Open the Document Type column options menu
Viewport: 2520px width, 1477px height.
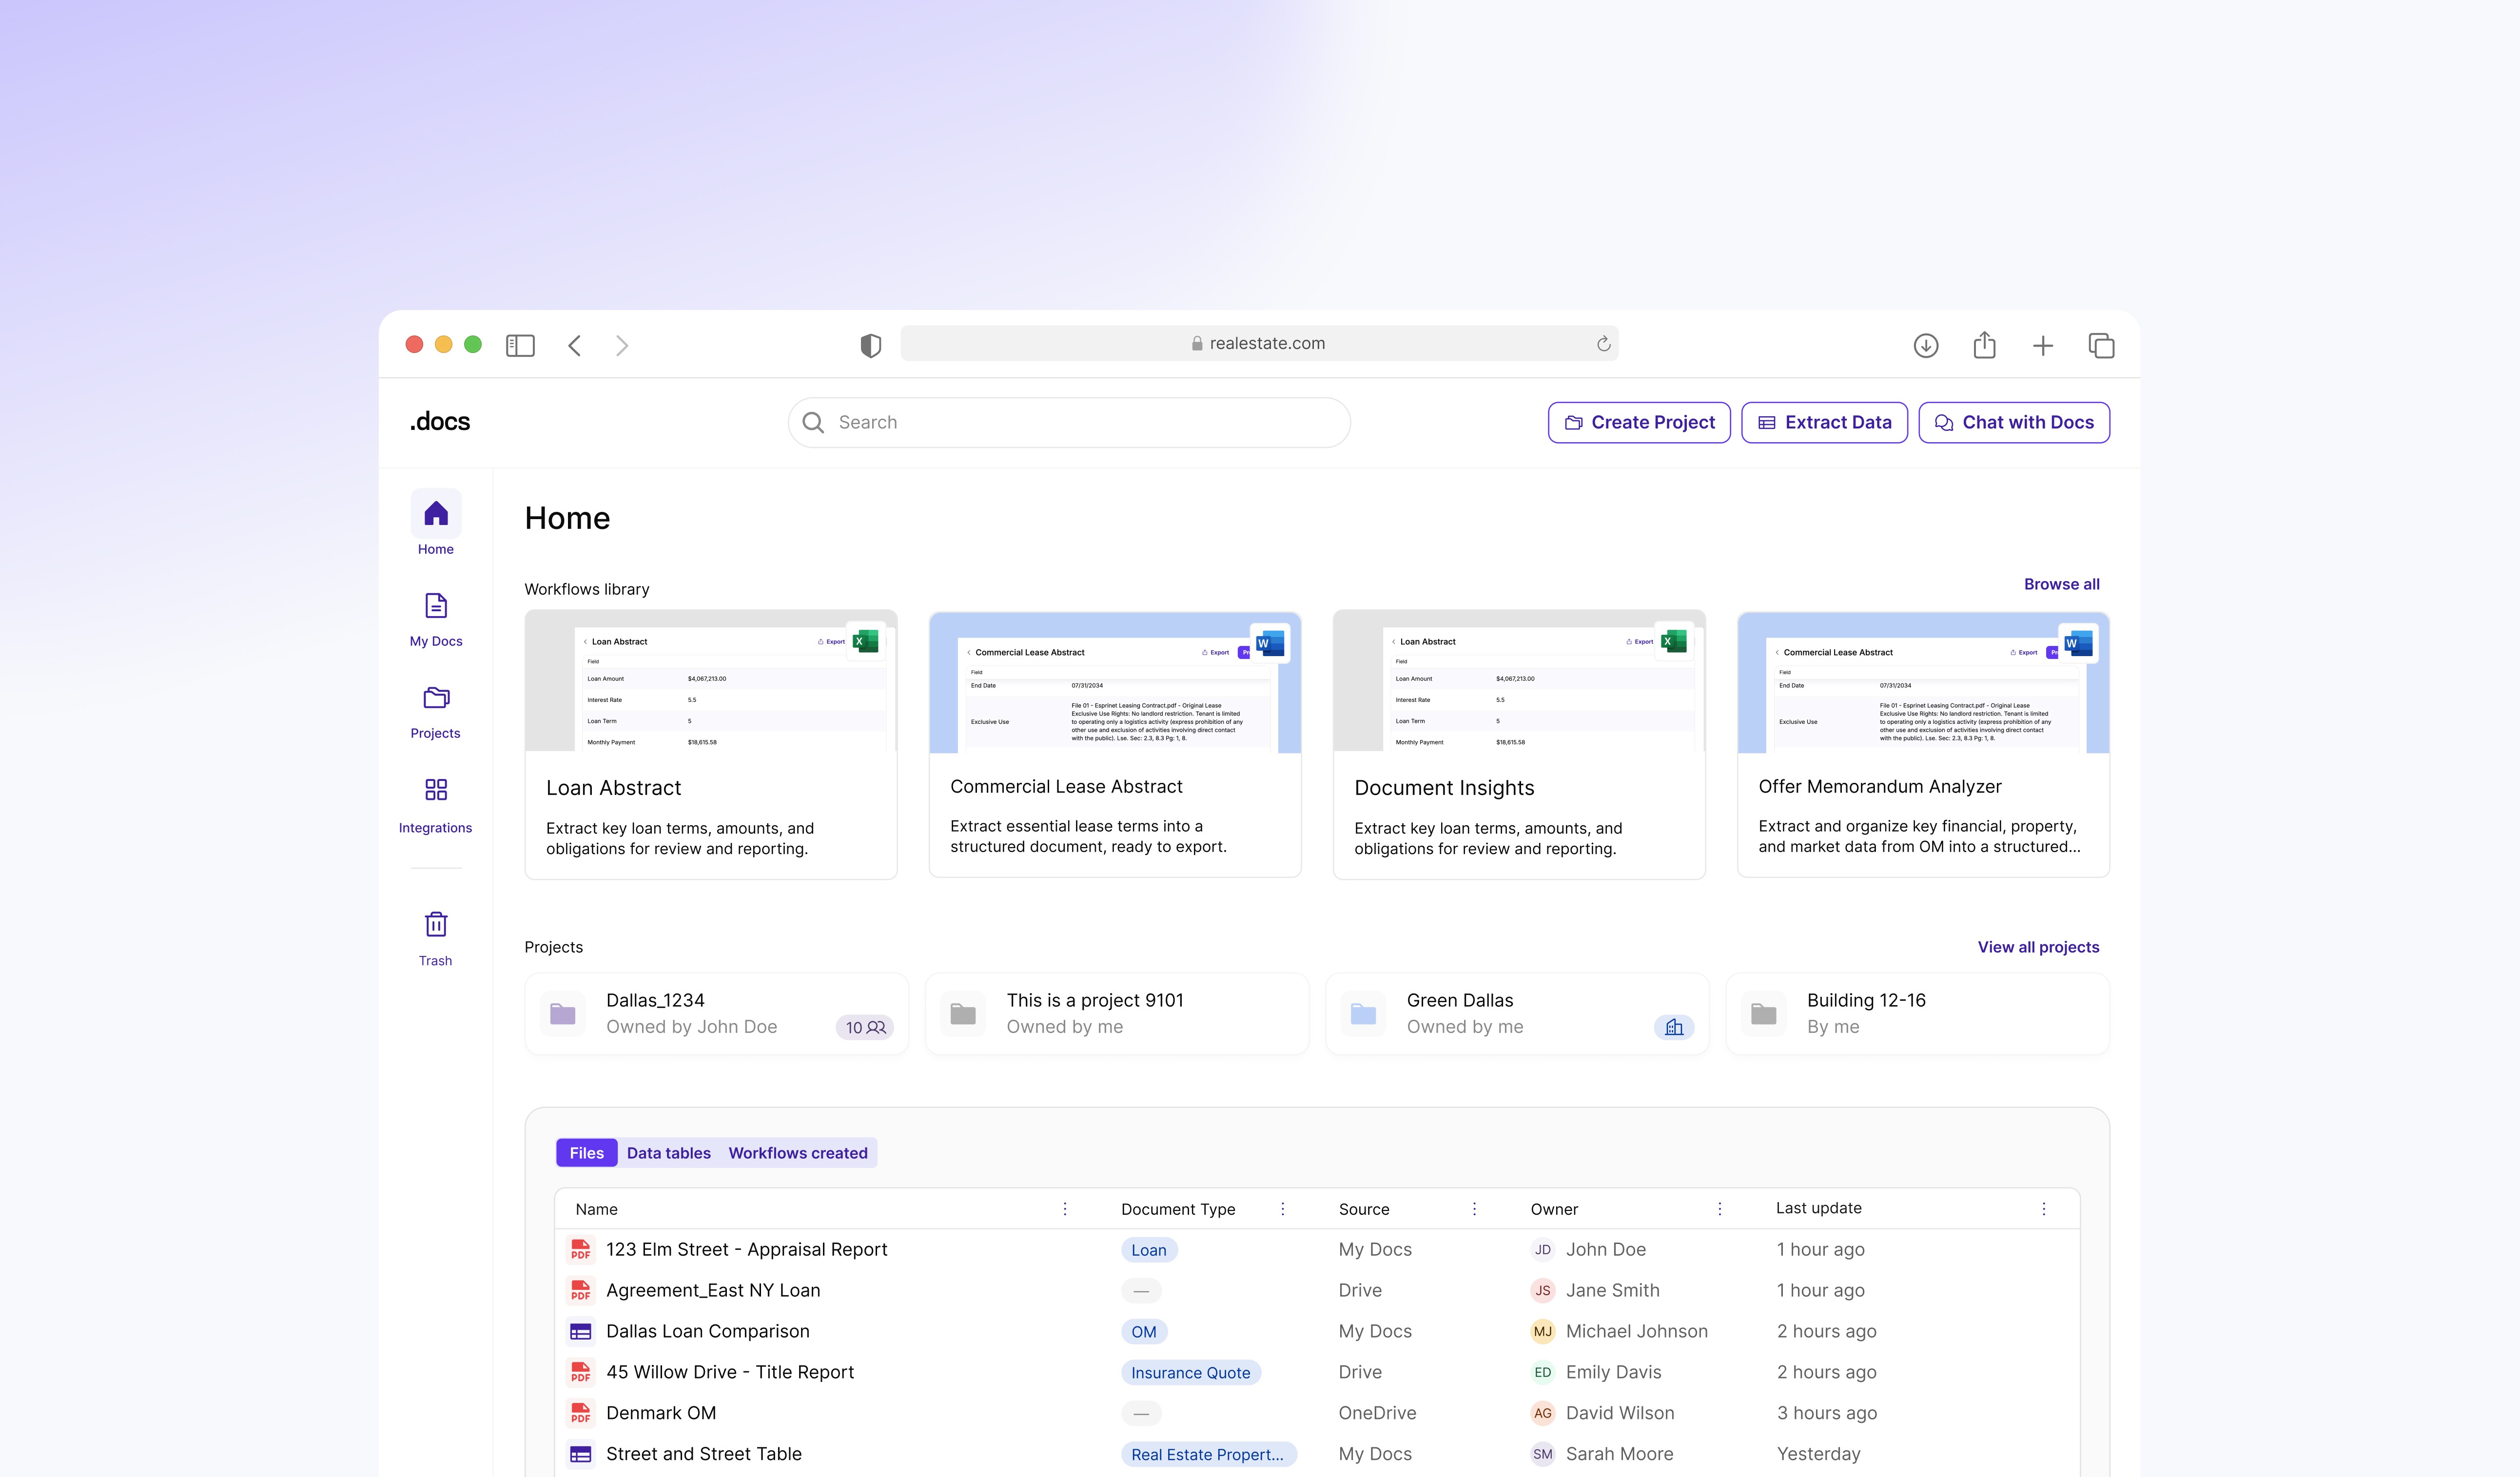coord(1283,1209)
